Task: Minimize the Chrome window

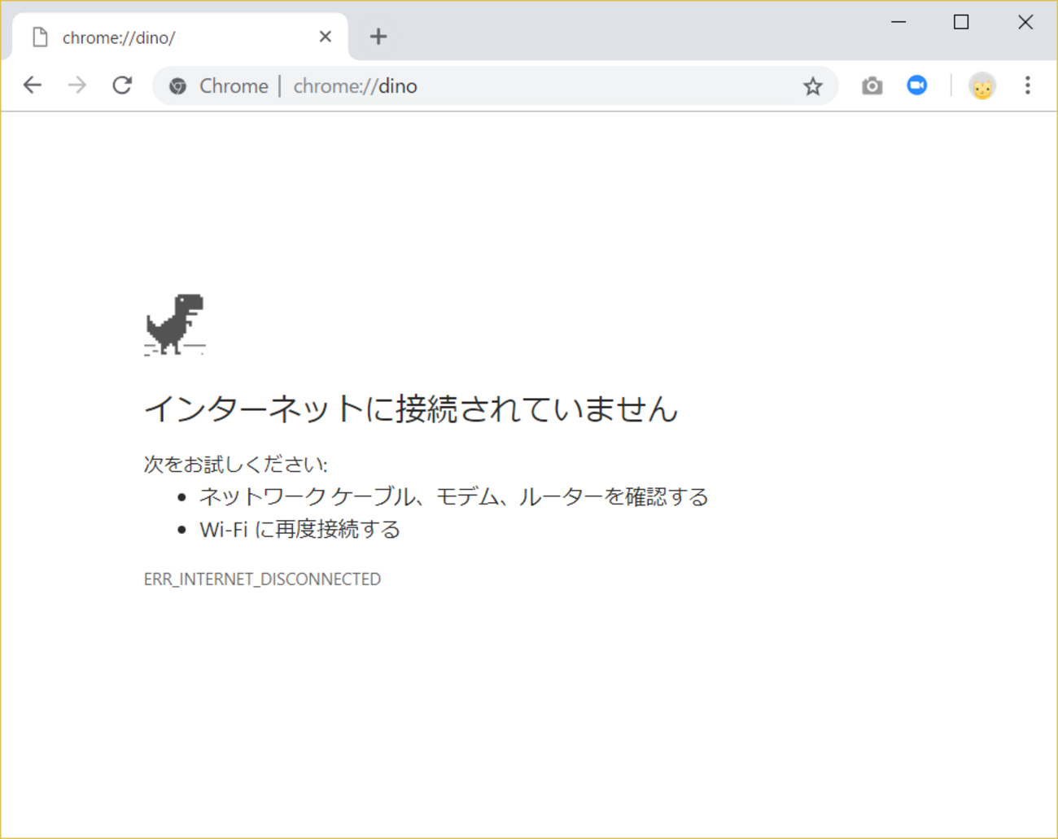Action: [898, 22]
